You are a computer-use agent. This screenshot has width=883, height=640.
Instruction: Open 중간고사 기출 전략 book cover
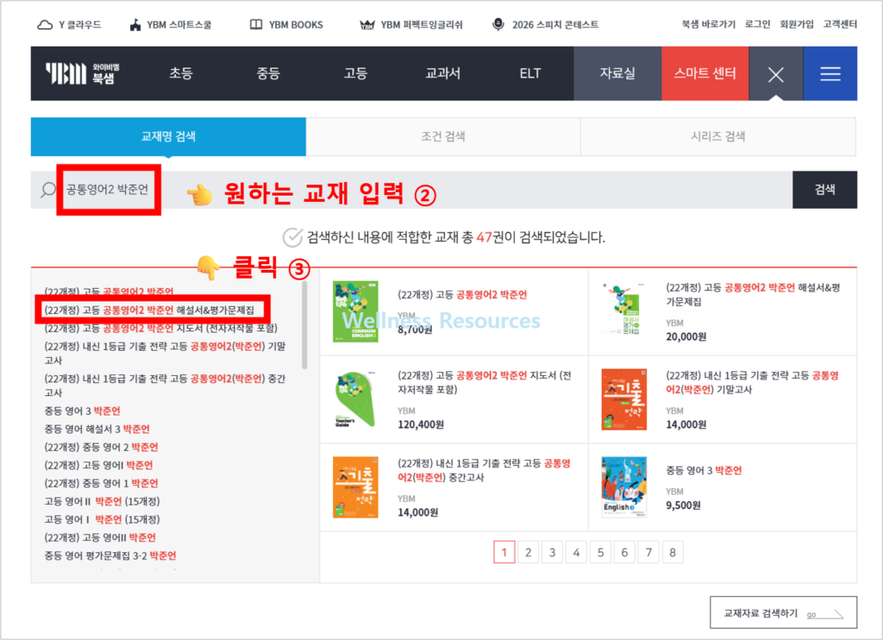coord(355,487)
